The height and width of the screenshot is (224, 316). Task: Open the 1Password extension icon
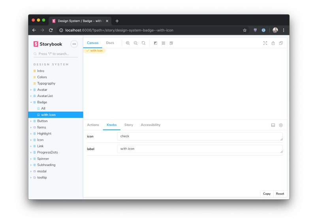coord(263,30)
